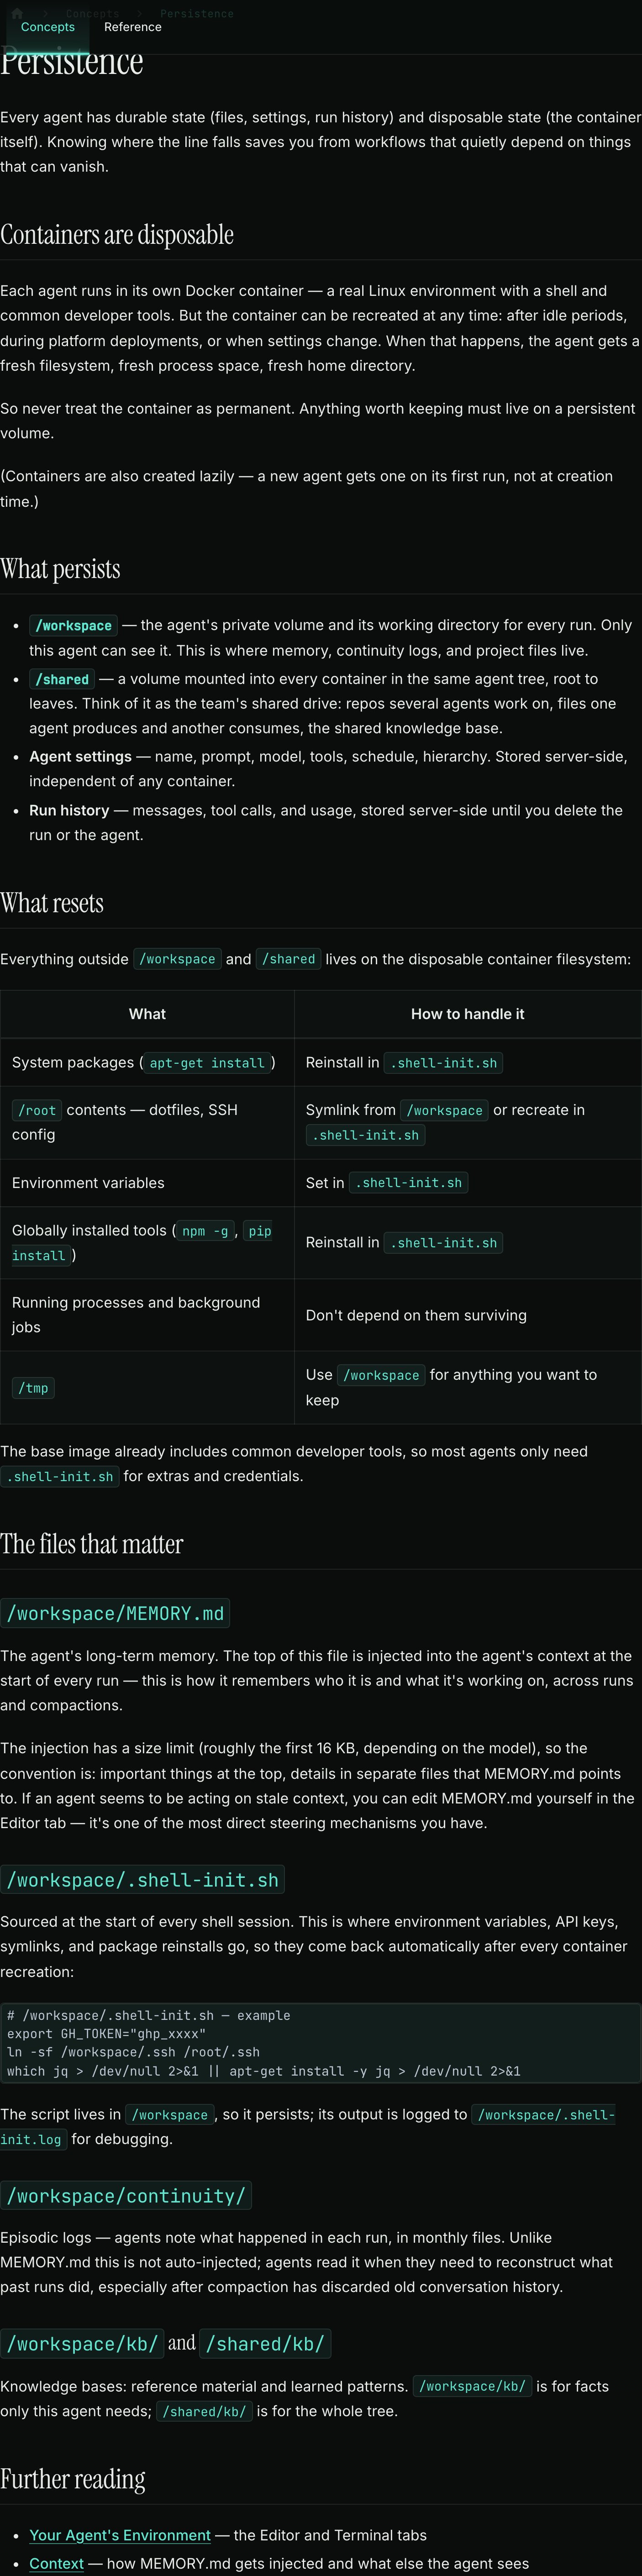642x2576 pixels.
Task: Select the /workspace/MEMORY.md heading
Action: tap(115, 1613)
